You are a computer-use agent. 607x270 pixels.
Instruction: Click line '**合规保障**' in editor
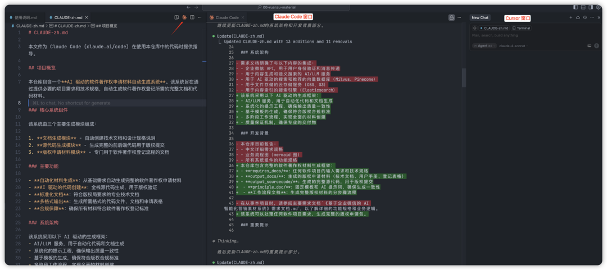(88, 208)
